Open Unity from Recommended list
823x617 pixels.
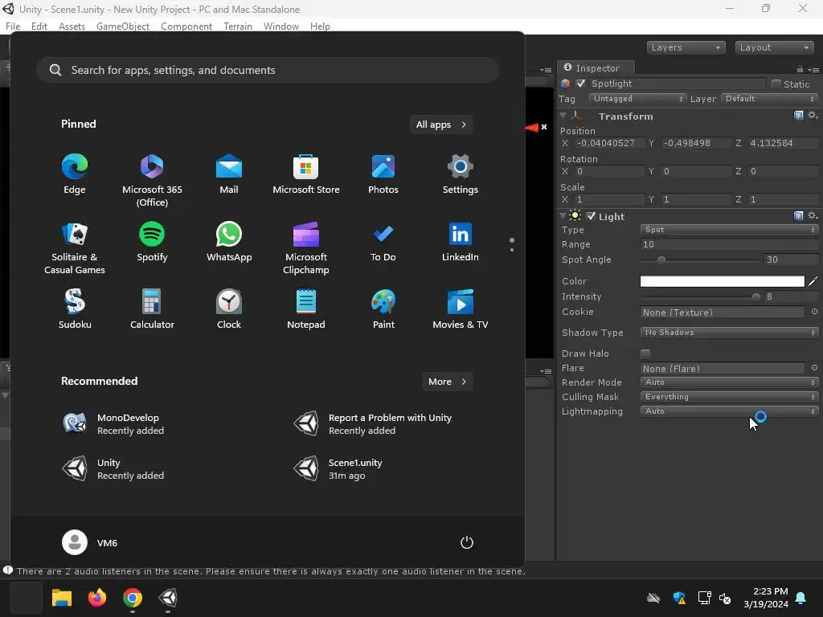[113, 469]
